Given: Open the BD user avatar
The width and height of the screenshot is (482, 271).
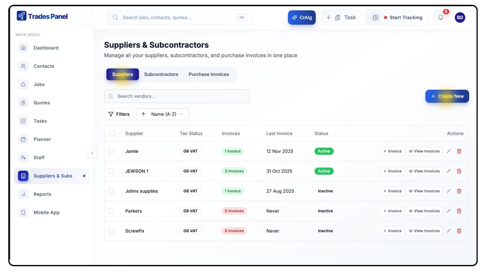Looking at the screenshot, I should pos(460,18).
